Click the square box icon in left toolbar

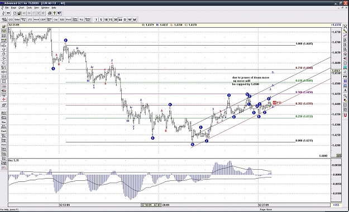pyautogui.click(x=4, y=81)
